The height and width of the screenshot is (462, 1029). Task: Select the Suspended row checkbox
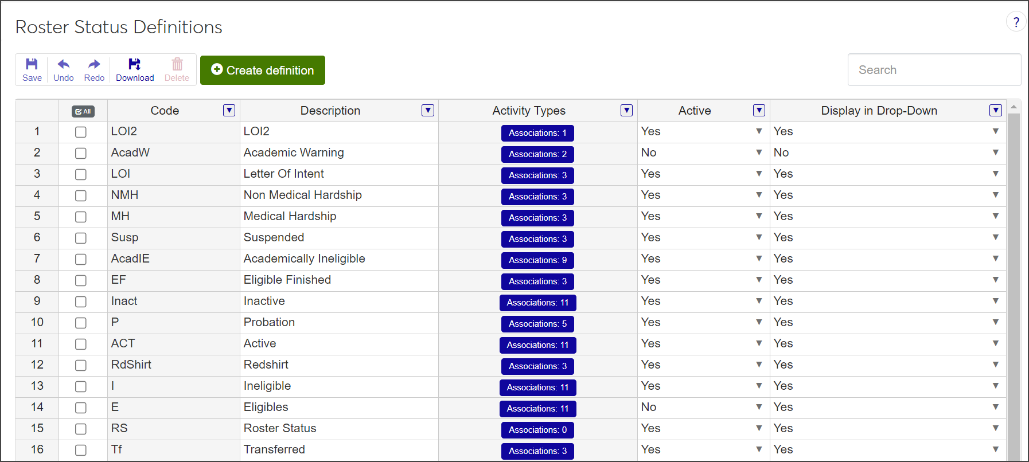pos(81,238)
